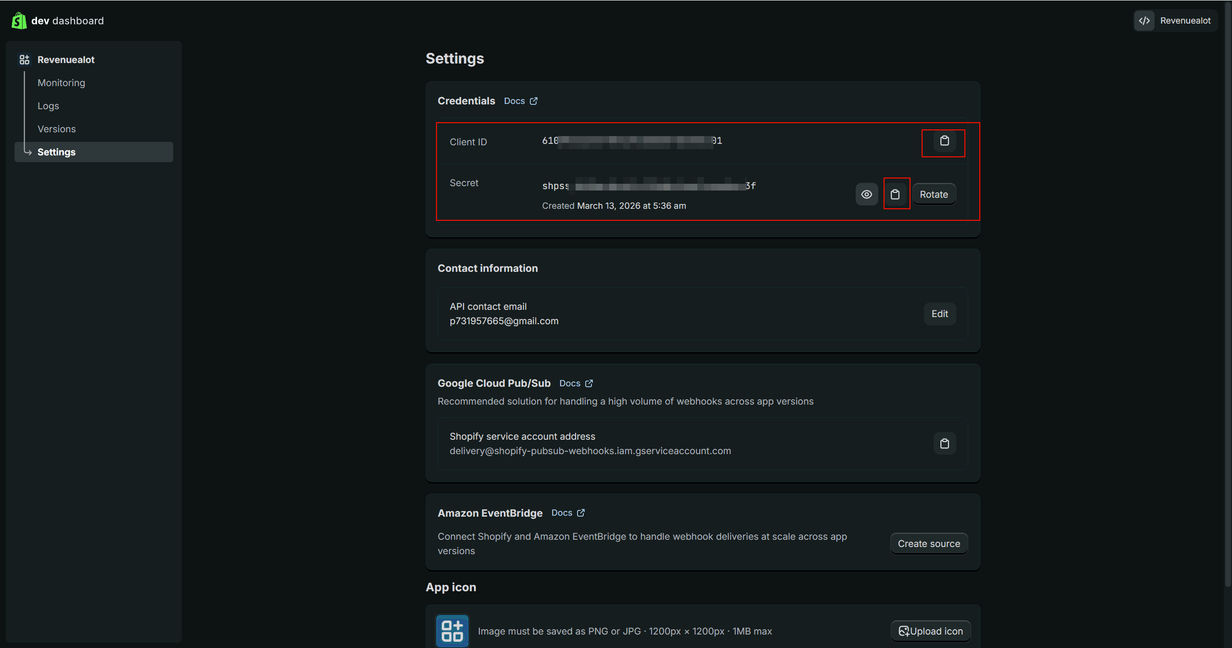Copy the Secret value
The height and width of the screenshot is (648, 1232).
pyautogui.click(x=897, y=194)
